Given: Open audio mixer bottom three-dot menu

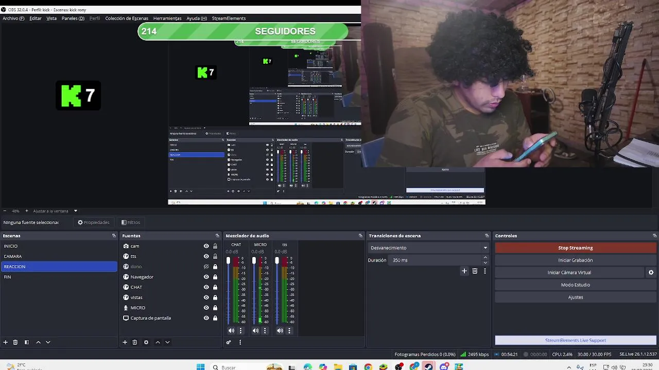Looking at the screenshot, I should click(x=240, y=342).
